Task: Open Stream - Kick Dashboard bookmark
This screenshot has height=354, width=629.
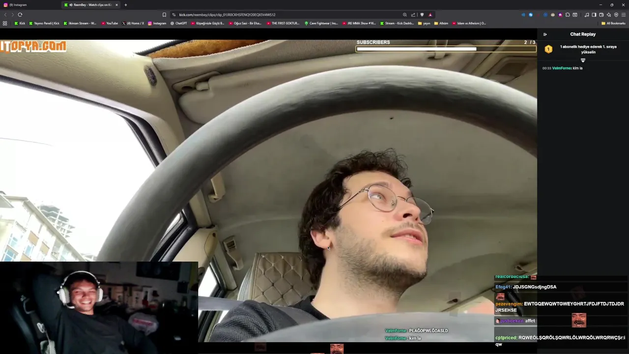Action: coord(397,23)
